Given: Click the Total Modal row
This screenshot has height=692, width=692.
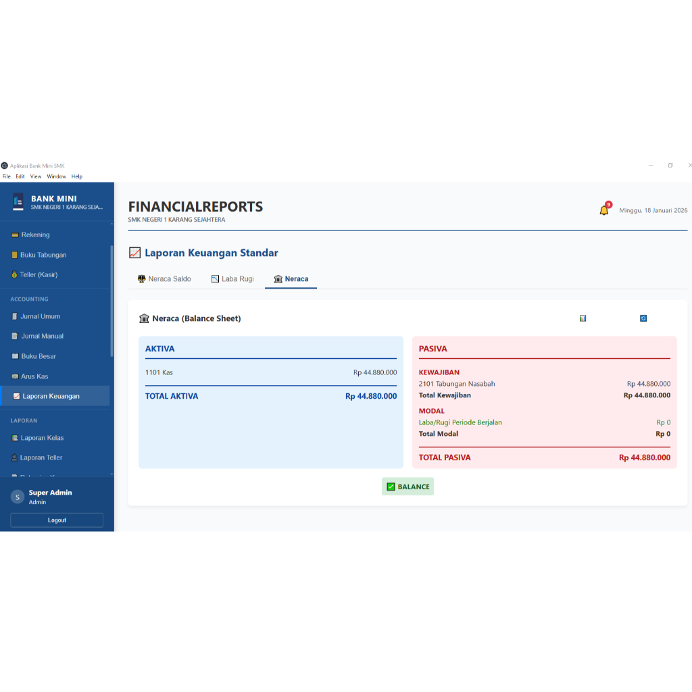Looking at the screenshot, I should 545,434.
